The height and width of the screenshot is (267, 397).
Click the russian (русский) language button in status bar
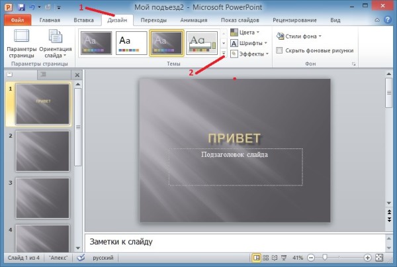(103, 258)
